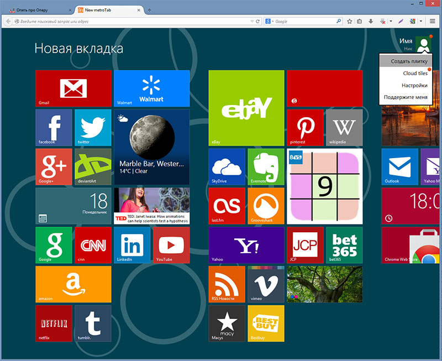This screenshot has height=361, width=442.
Task: Click the Netflix tile
Action: tap(54, 323)
